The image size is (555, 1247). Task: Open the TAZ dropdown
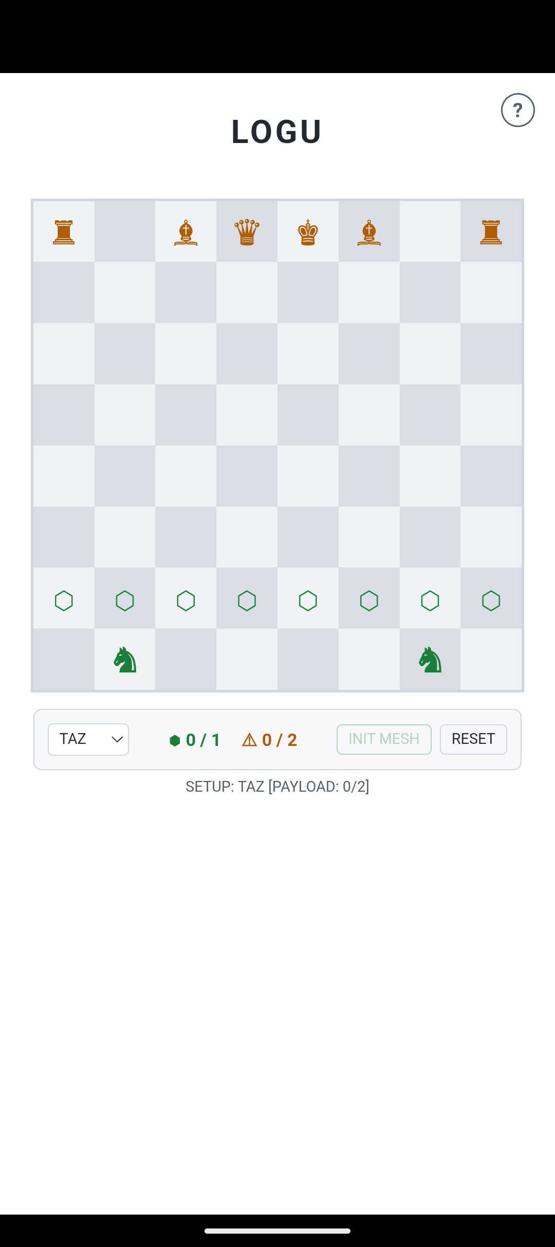88,739
